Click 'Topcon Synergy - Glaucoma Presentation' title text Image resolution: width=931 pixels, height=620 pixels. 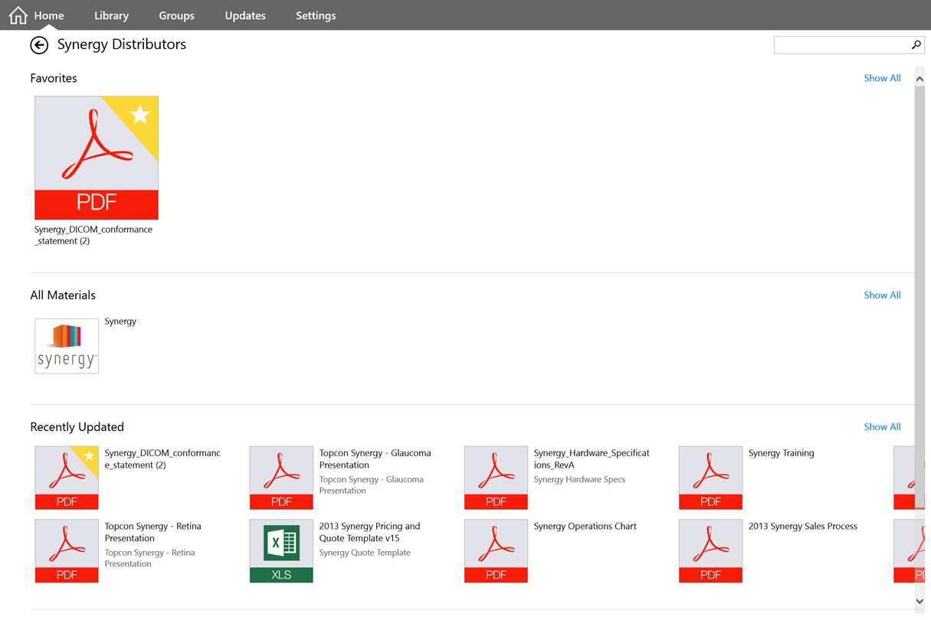point(375,458)
